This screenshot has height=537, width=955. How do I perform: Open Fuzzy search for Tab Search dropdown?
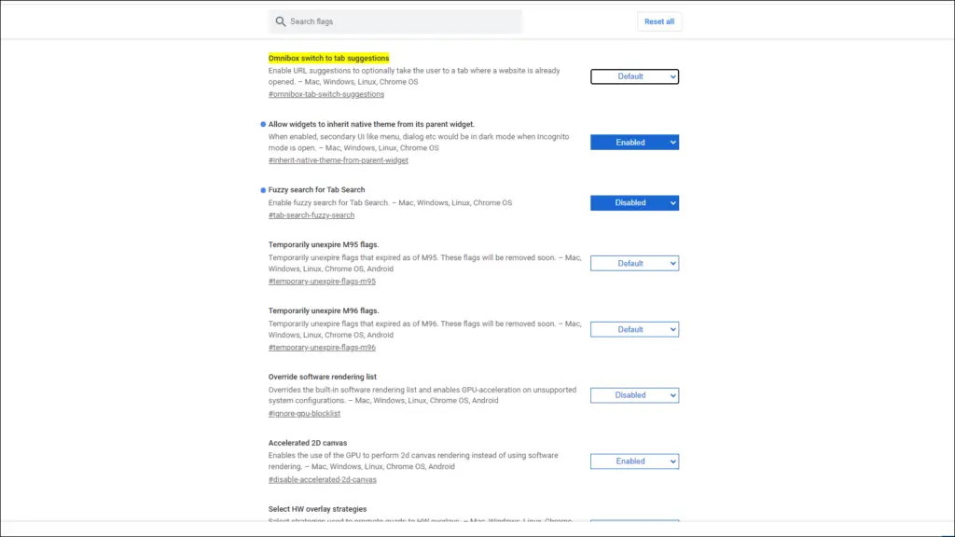click(634, 202)
